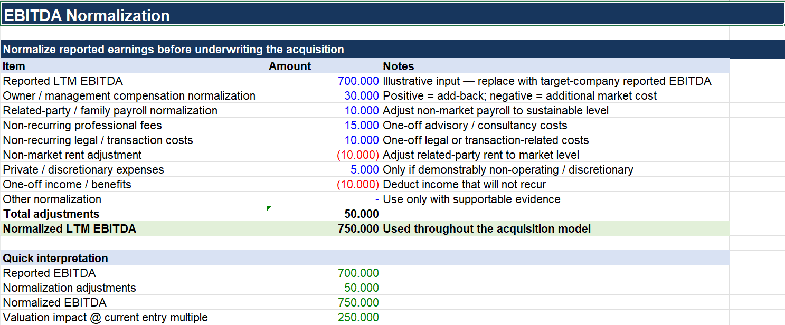785x325 pixels.
Task: Select the Other normalization amount cell
Action: (324, 199)
